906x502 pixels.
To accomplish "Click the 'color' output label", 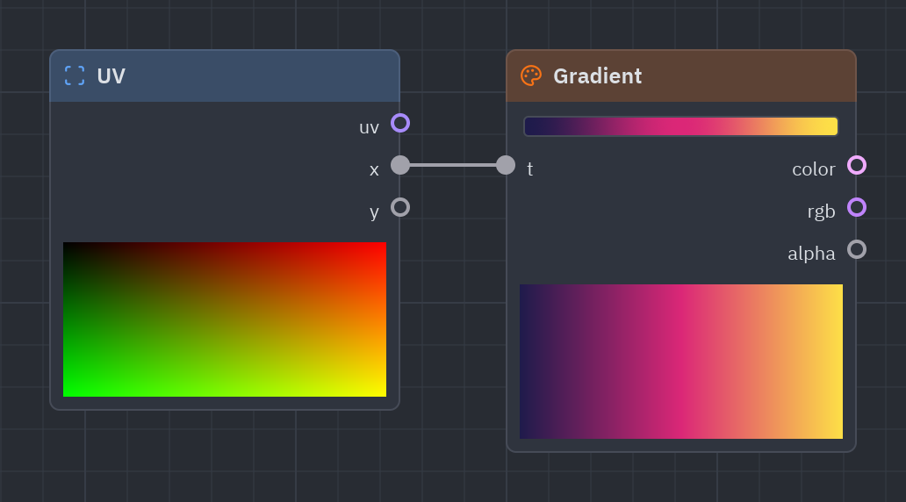I will click(x=814, y=169).
